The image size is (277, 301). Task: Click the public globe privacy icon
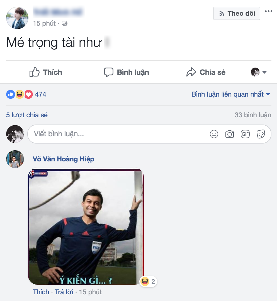[65, 23]
